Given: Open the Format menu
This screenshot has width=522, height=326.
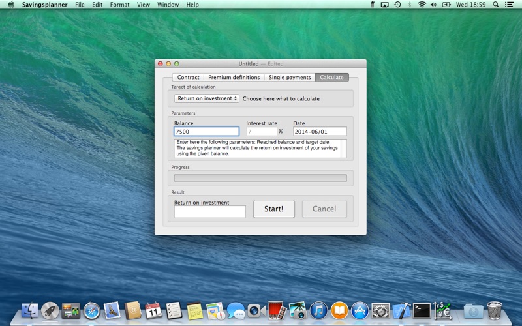Looking at the screenshot, I should [x=119, y=5].
